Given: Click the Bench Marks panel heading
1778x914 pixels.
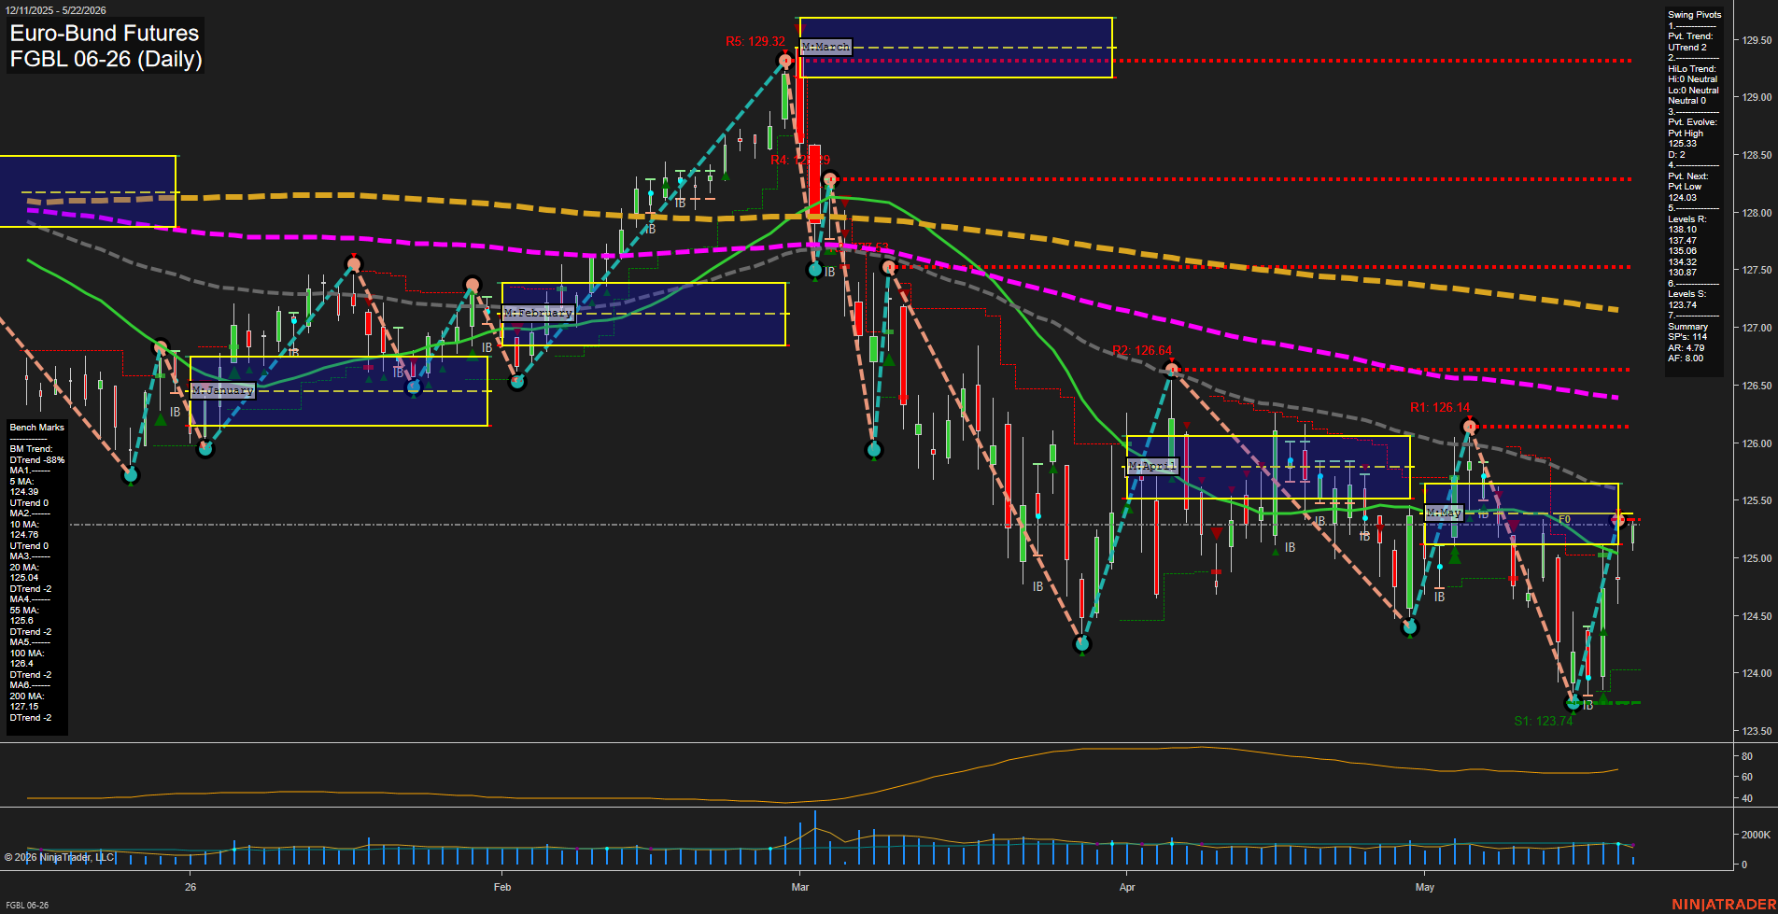Looking at the screenshot, I should pyautogui.click(x=37, y=428).
